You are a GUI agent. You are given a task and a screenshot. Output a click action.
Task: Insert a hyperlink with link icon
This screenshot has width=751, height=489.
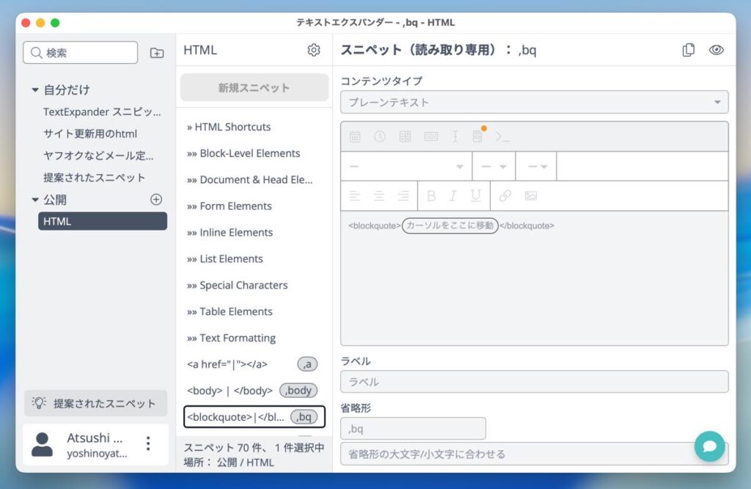(505, 195)
